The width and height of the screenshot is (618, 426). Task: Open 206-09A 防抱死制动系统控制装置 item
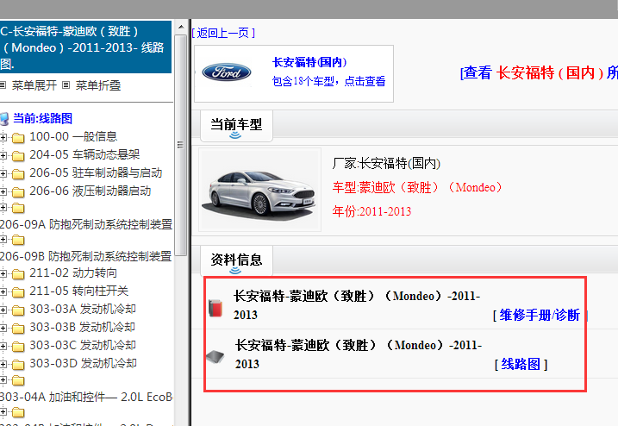[86, 224]
